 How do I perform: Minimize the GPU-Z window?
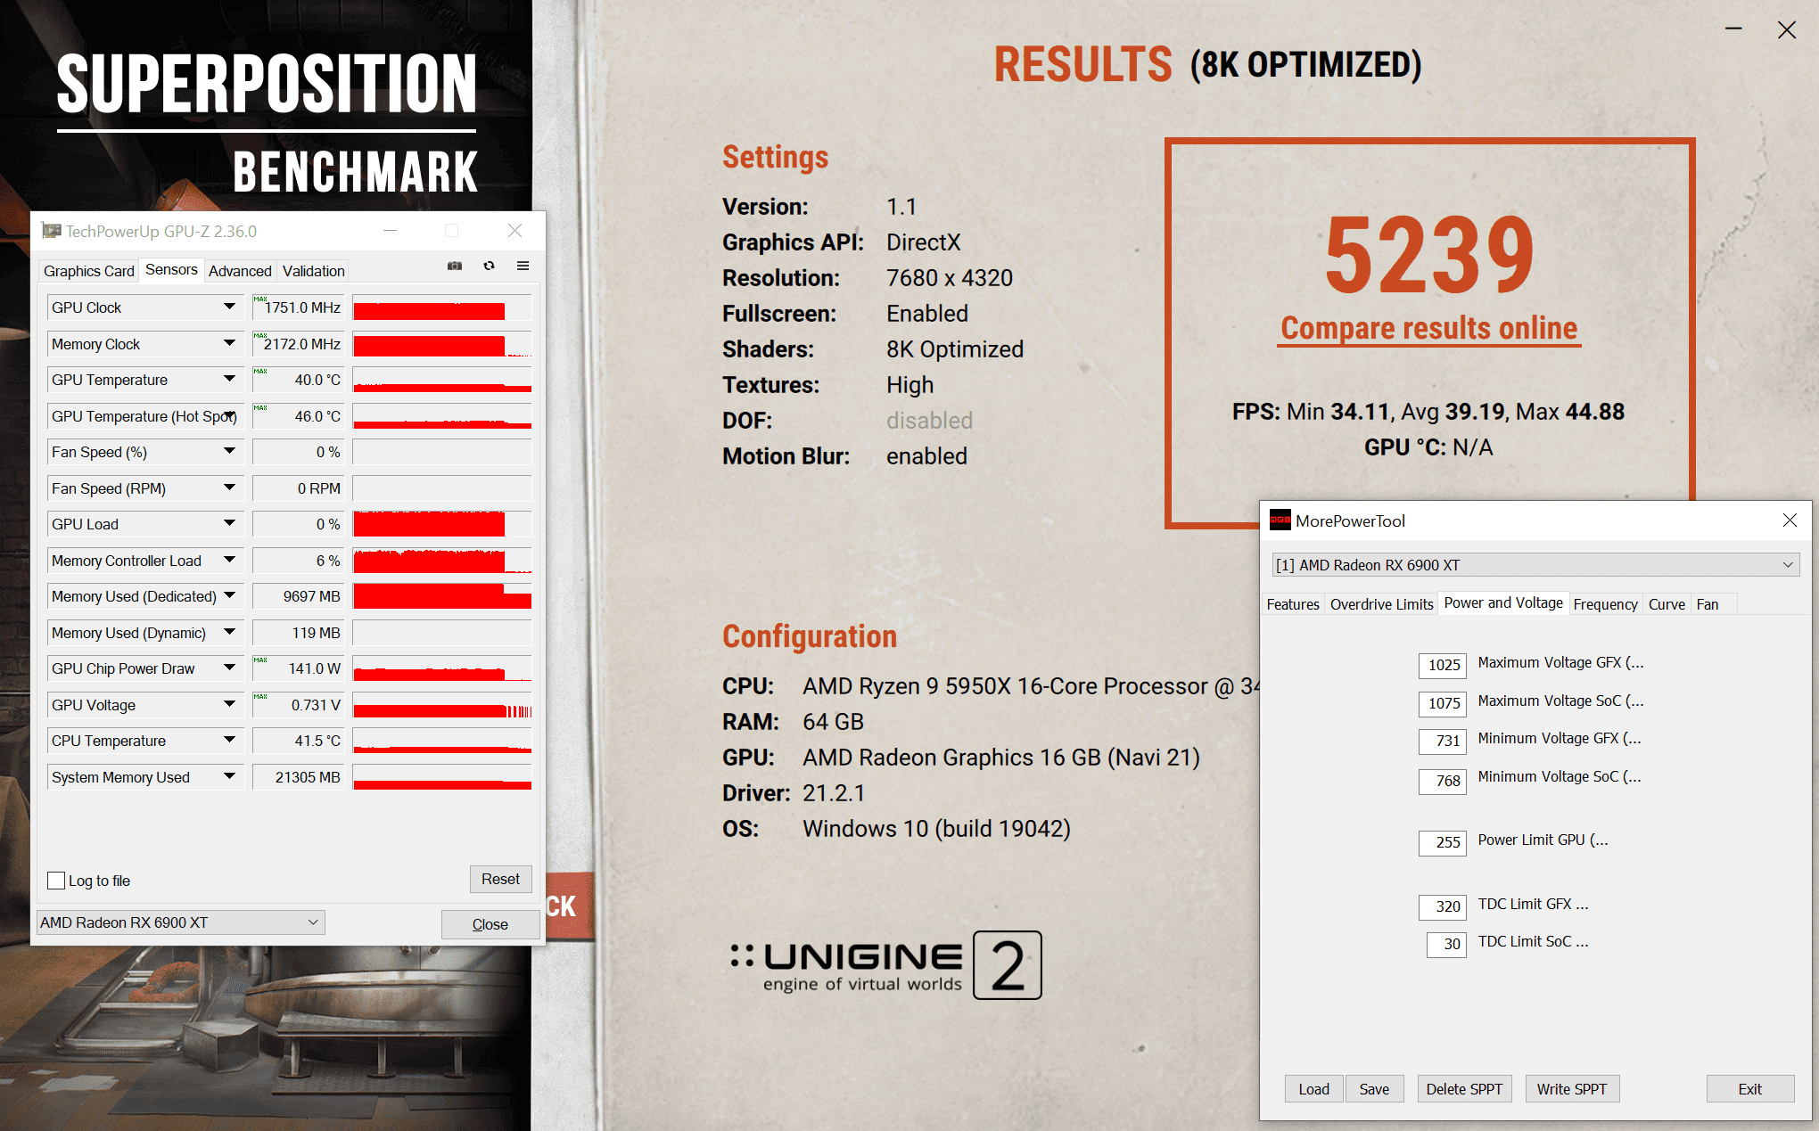[390, 231]
